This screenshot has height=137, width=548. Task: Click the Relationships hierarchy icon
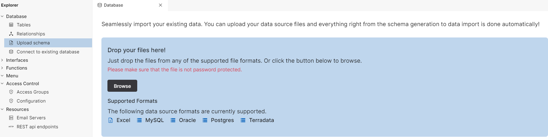click(11, 34)
